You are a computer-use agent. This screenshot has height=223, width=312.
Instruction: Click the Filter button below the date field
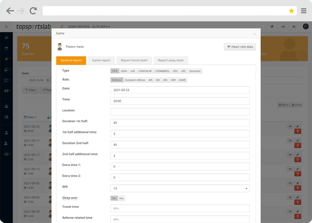pyautogui.click(x=30, y=90)
